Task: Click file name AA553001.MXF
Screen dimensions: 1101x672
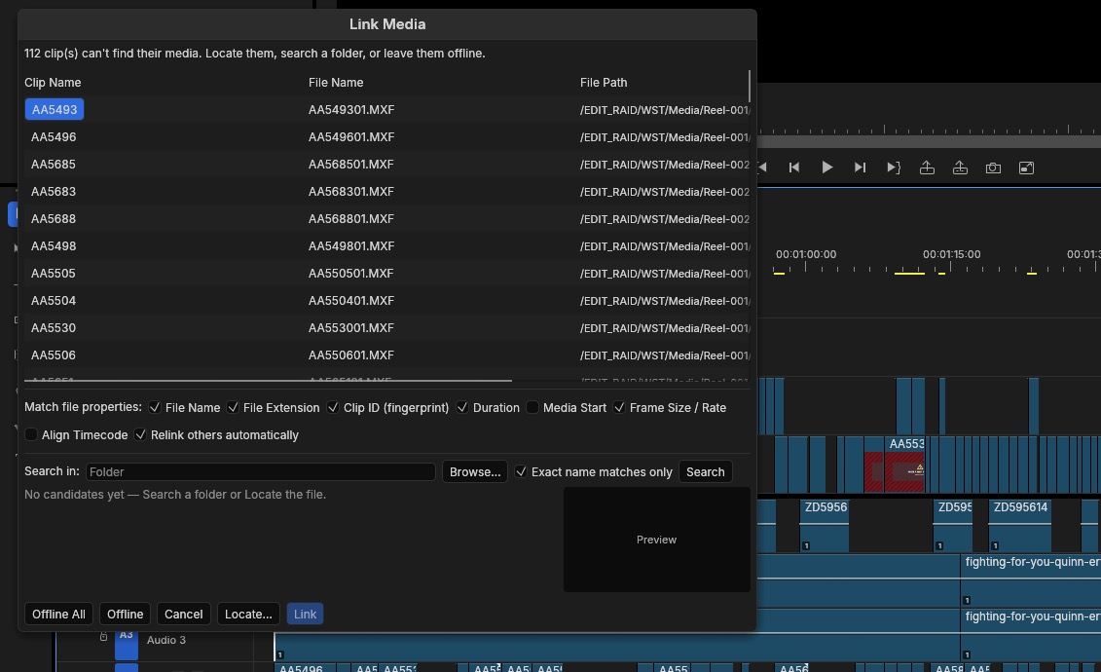Action: [351, 328]
